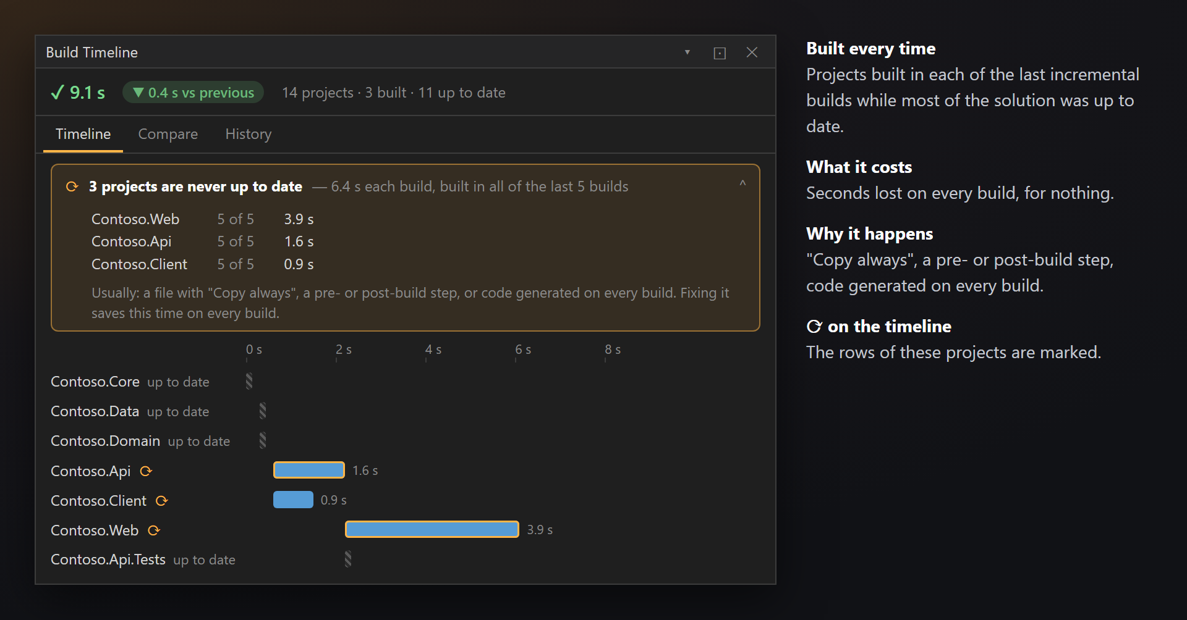Select the Contoso.Api 1.6 s timeline bar
The image size is (1187, 620).
[309, 470]
